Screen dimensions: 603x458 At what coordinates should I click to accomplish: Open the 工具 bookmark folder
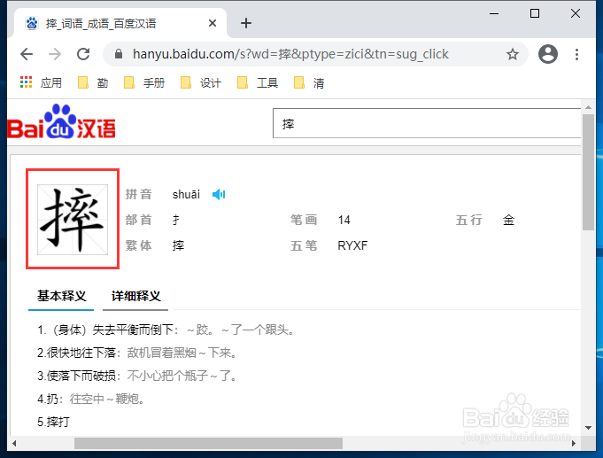[x=258, y=82]
